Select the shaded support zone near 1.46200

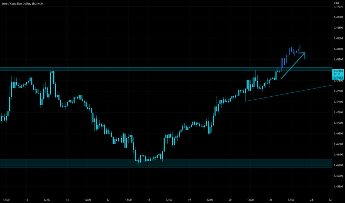pos(166,163)
